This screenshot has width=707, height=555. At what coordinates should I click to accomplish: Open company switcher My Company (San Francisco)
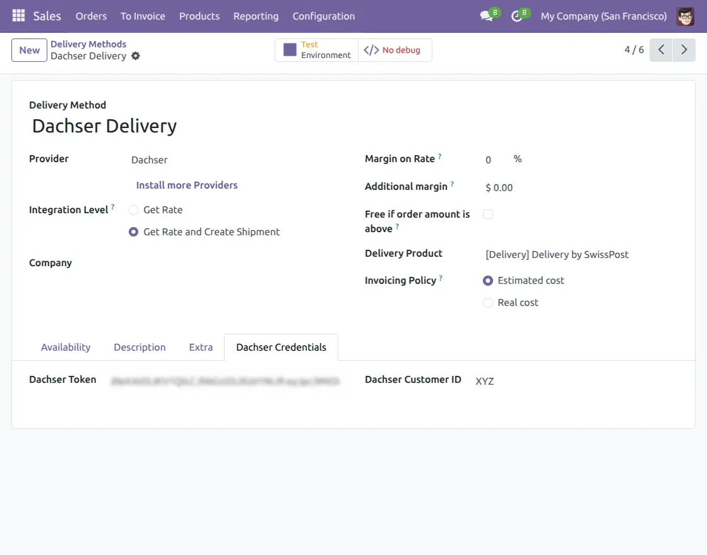(x=603, y=16)
